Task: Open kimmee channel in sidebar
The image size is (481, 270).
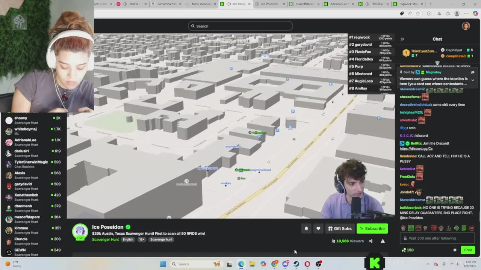Action: pyautogui.click(x=33, y=230)
